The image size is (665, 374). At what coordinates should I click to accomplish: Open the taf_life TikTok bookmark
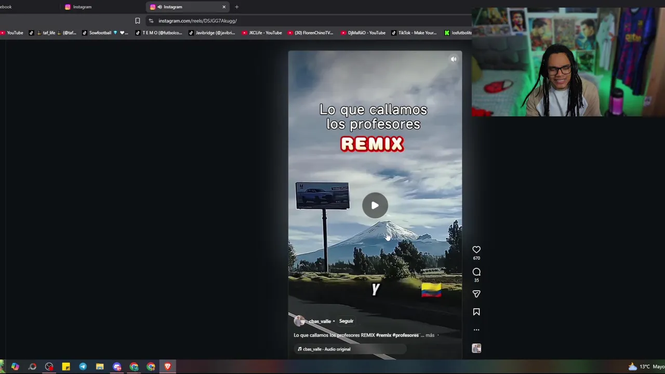pos(52,33)
